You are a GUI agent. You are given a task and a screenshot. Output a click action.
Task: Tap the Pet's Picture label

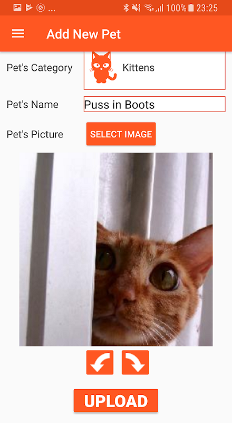[35, 134]
